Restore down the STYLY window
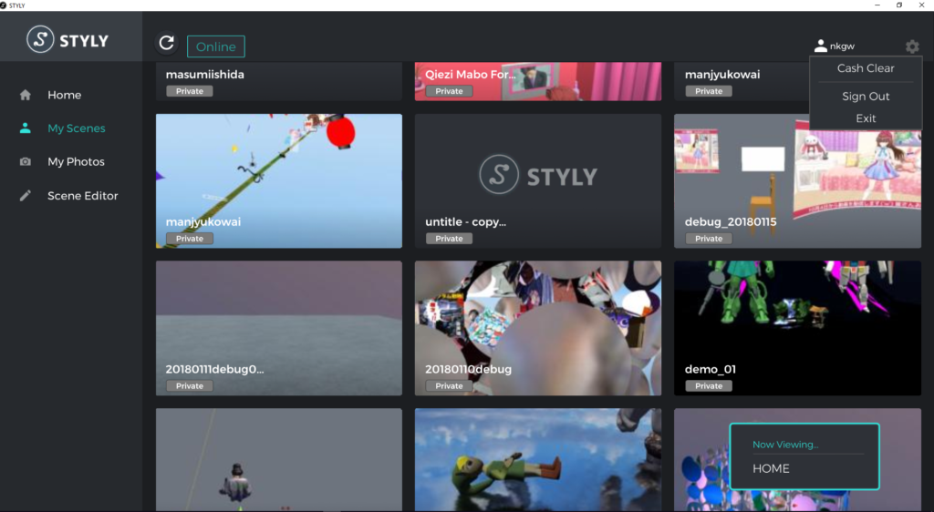 pyautogui.click(x=898, y=5)
